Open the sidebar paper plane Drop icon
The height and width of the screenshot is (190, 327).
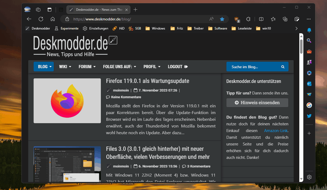[x=309, y=94]
